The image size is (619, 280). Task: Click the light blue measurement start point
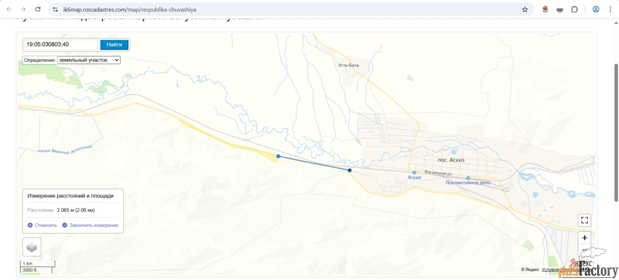point(278,156)
